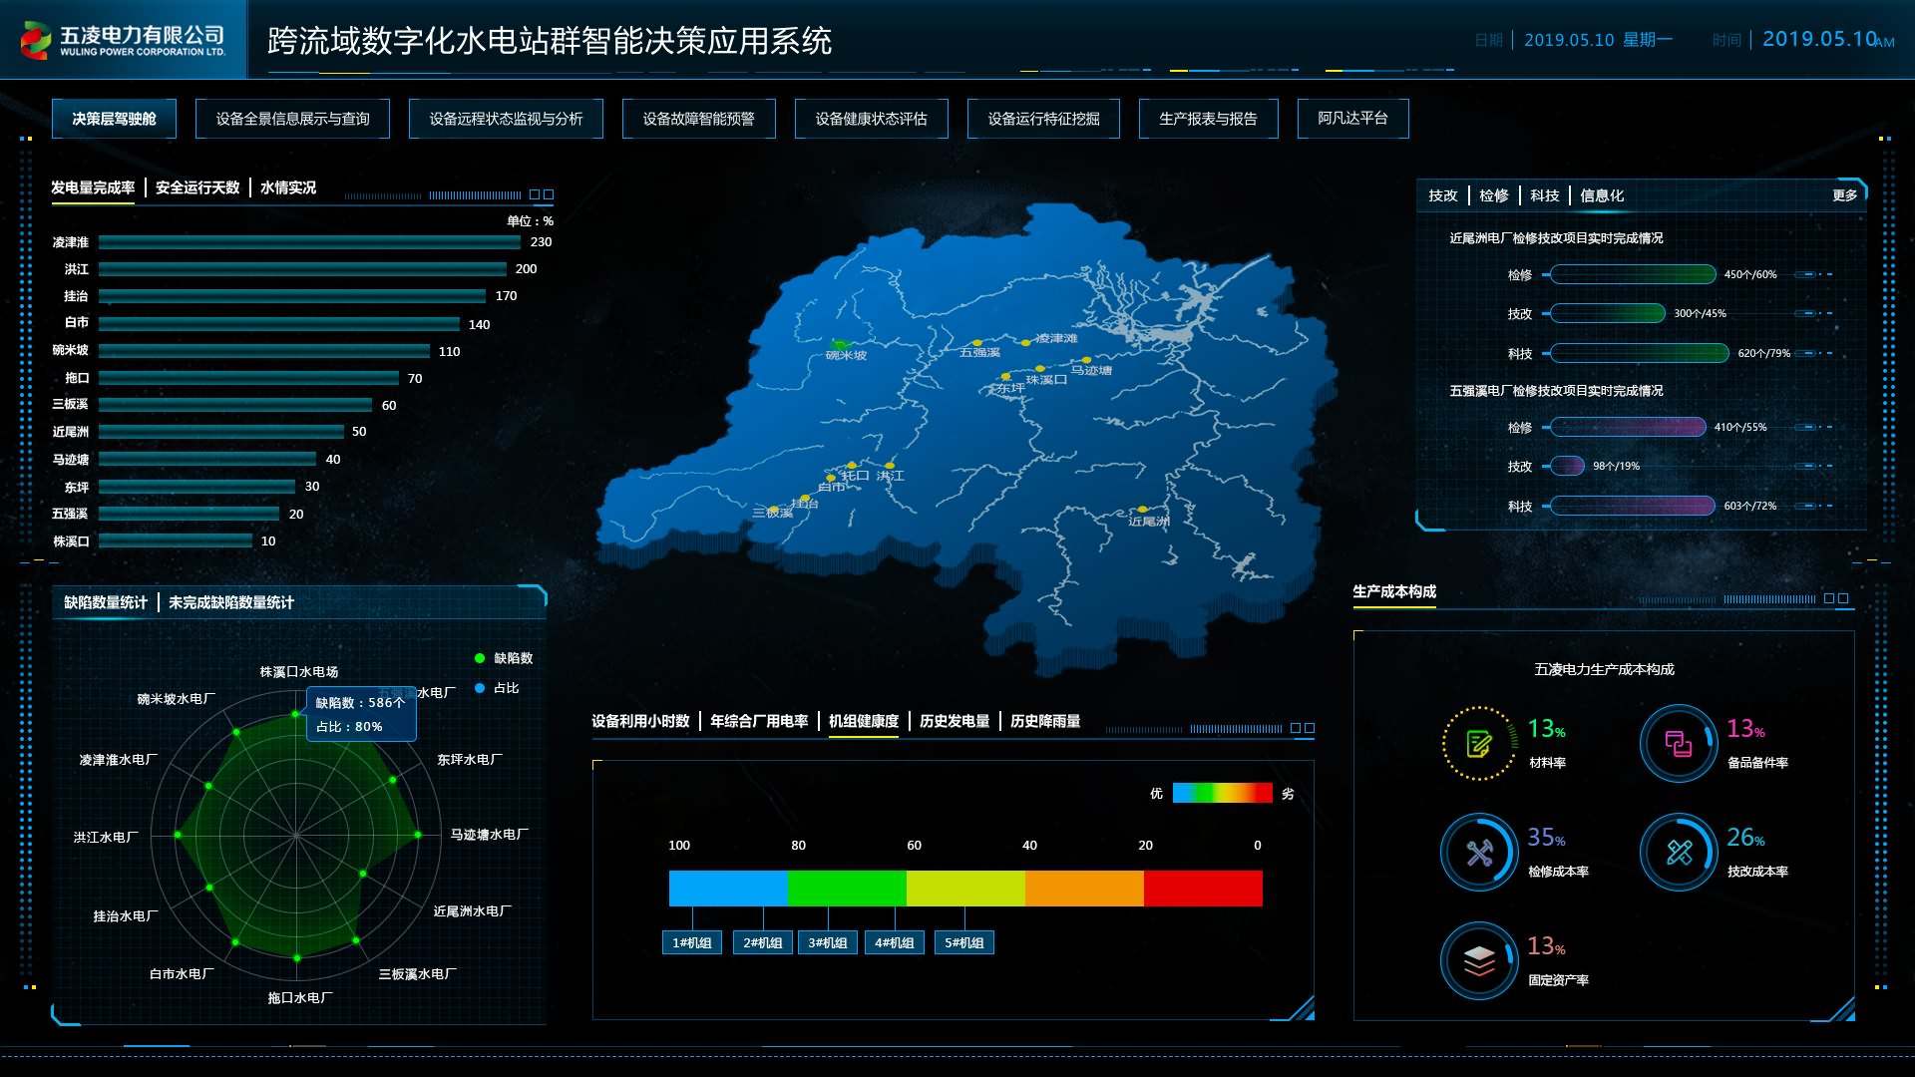Open 设备健康状态评估 navigation tab

tap(871, 119)
